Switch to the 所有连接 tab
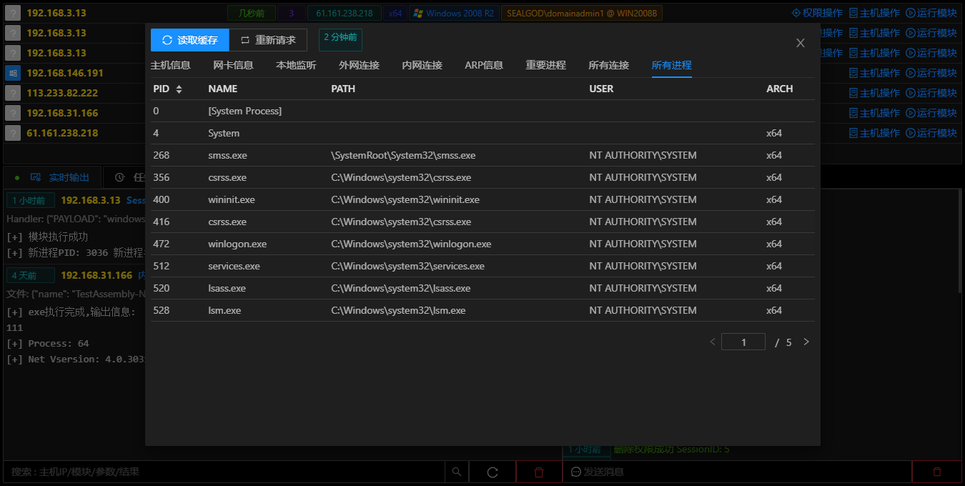 pyautogui.click(x=609, y=65)
